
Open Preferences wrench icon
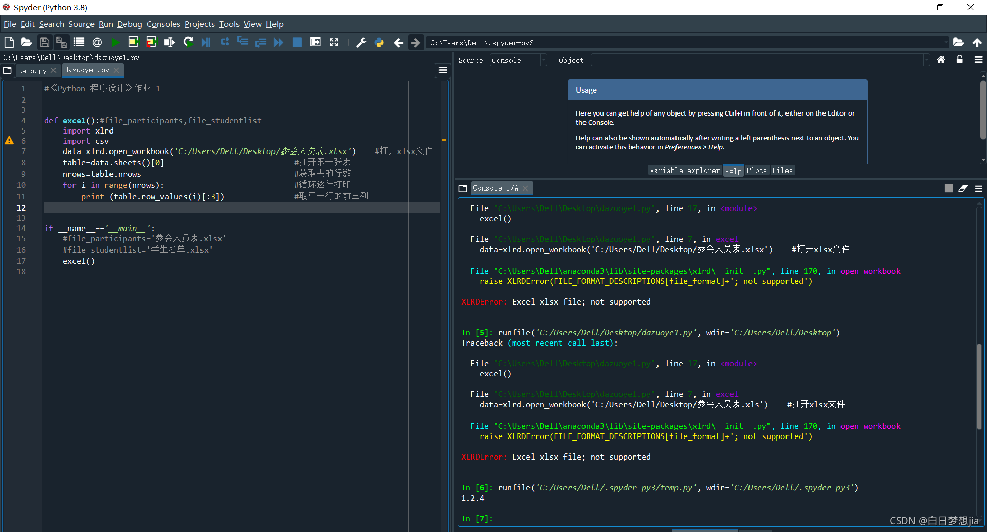(x=361, y=42)
